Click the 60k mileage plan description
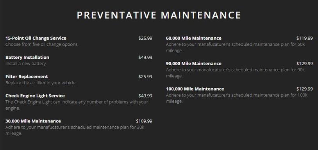This screenshot has width=318, height=150. tap(236, 47)
